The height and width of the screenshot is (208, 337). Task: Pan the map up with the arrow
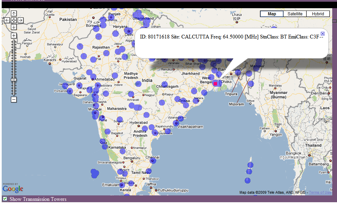coord(14,14)
